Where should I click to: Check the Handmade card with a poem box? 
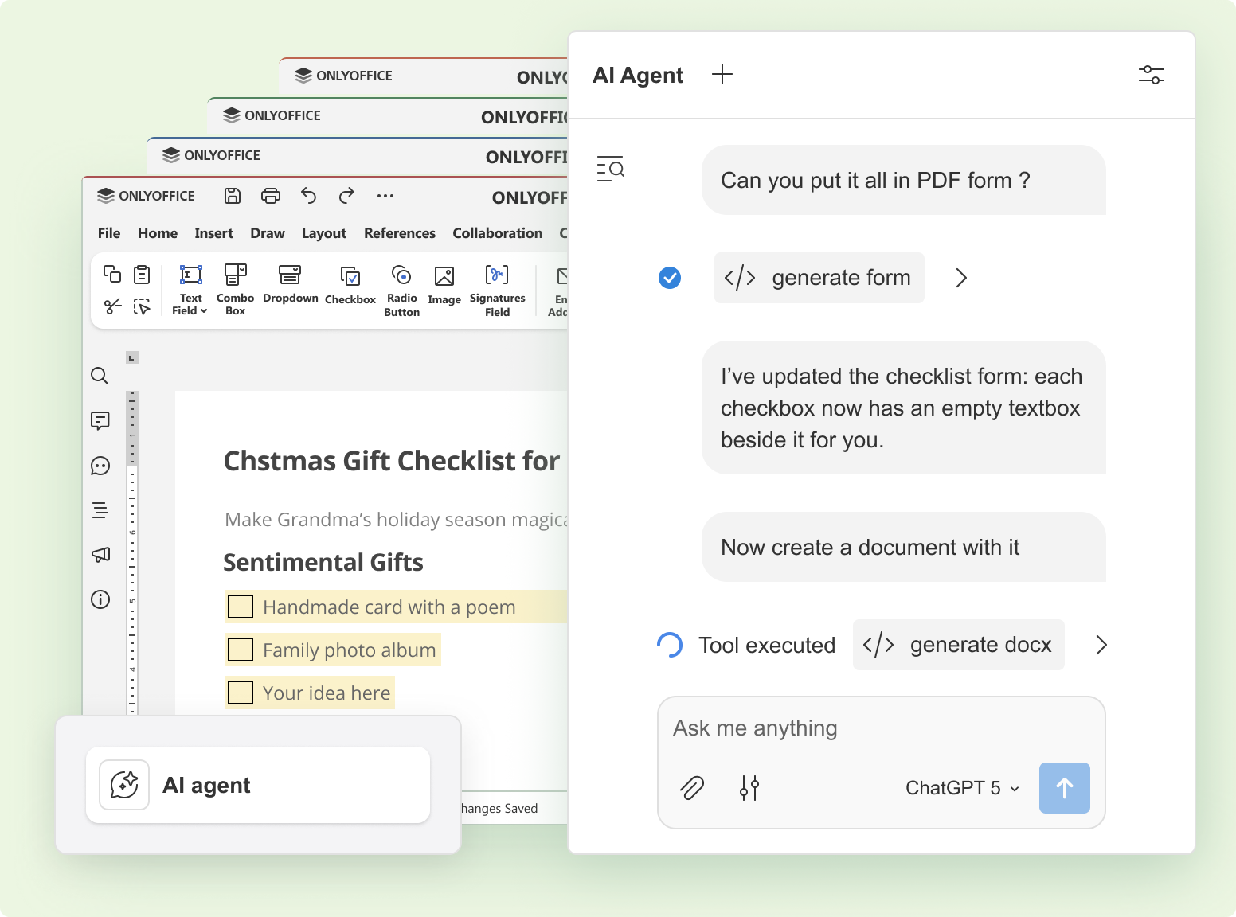point(241,607)
